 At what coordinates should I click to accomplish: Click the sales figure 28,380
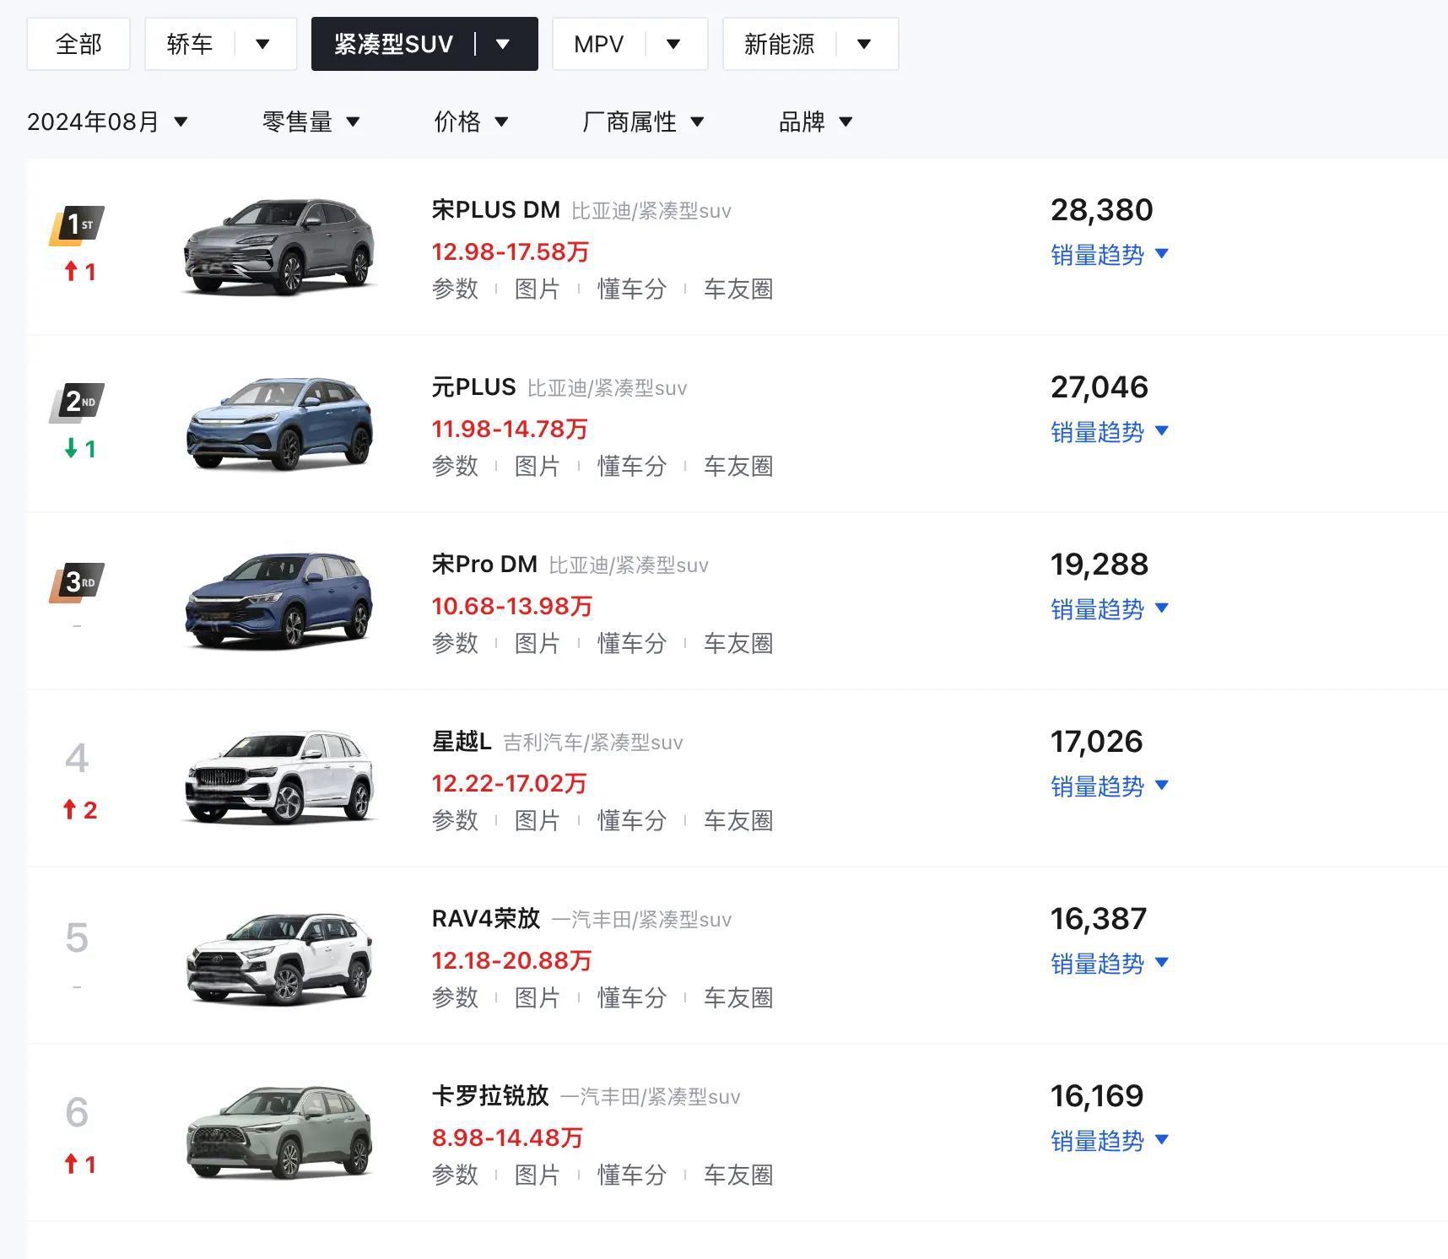click(x=1101, y=209)
